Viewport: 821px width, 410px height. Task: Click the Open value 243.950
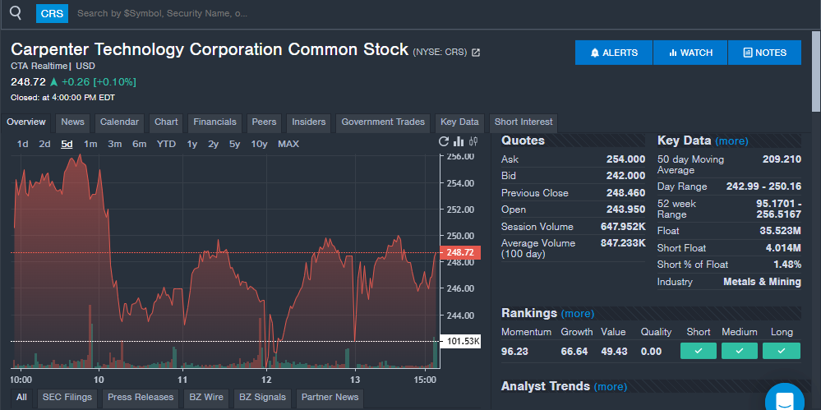point(625,210)
